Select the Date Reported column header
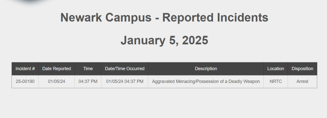The image size is (327, 118). [x=57, y=69]
